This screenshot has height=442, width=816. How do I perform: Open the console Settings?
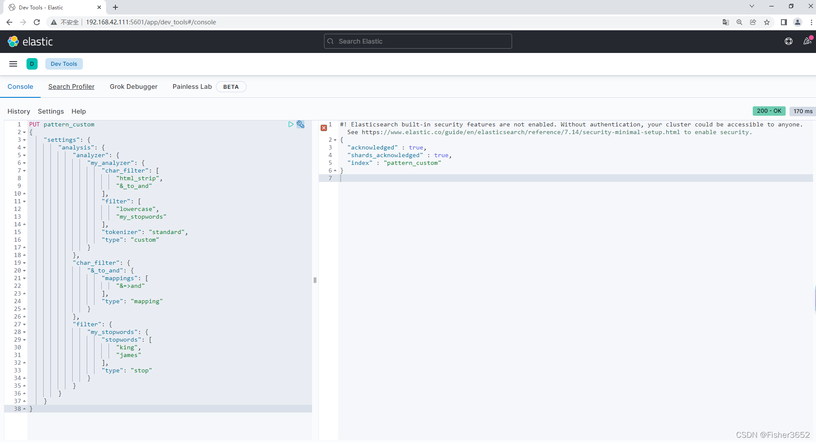tap(51, 111)
